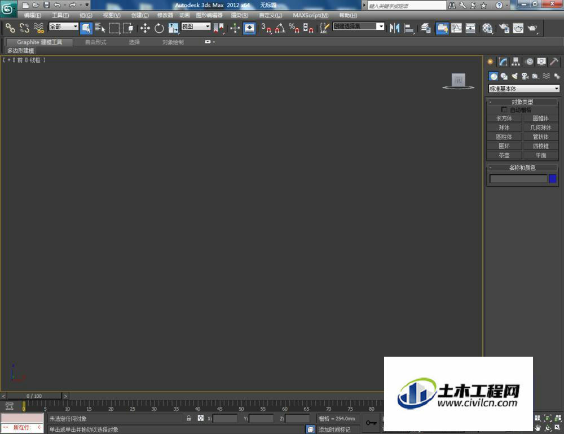
Task: Activate the Select and Rotate tool
Action: pyautogui.click(x=159, y=28)
